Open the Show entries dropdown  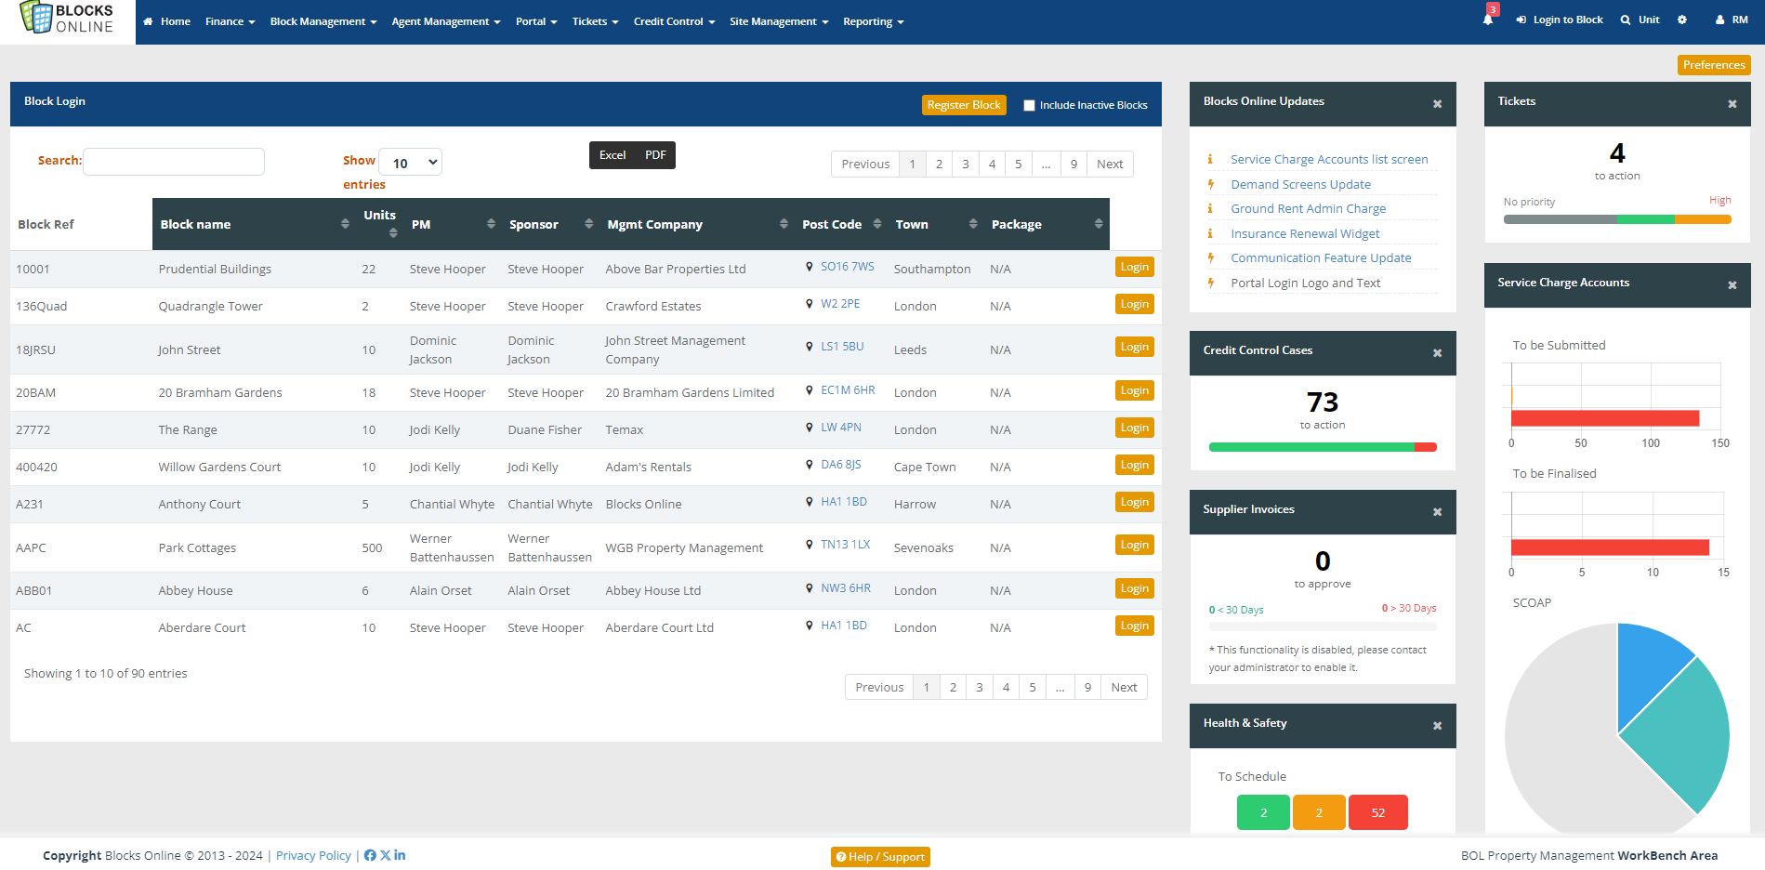(411, 163)
